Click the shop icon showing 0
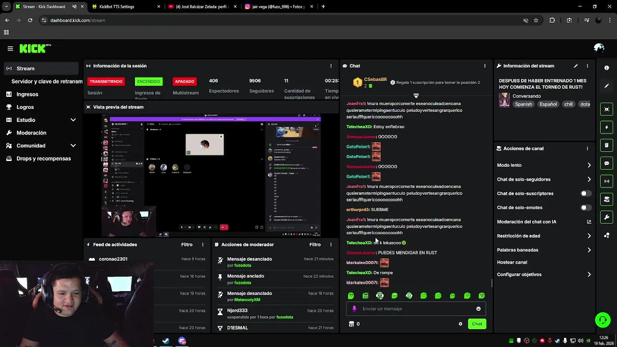Screen dimensions: 617x347 pos(354,324)
